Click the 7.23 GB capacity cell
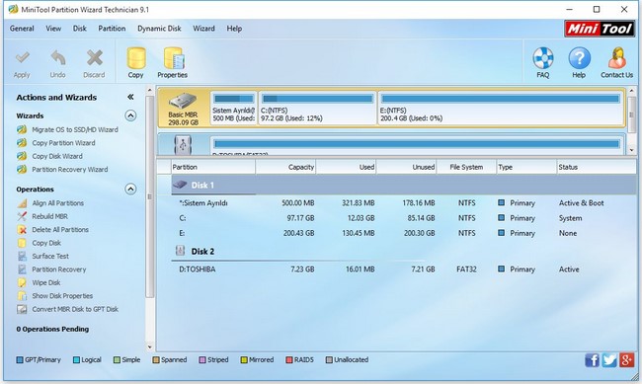The width and height of the screenshot is (642, 384). [302, 269]
